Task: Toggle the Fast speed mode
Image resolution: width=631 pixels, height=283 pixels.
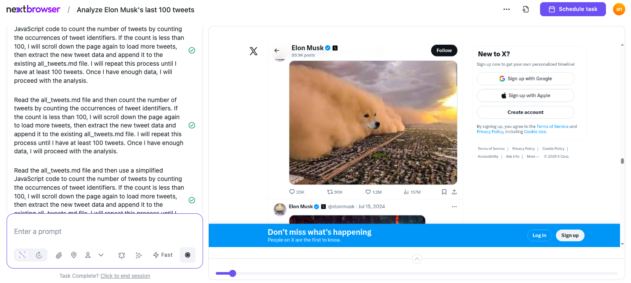Action: point(163,255)
